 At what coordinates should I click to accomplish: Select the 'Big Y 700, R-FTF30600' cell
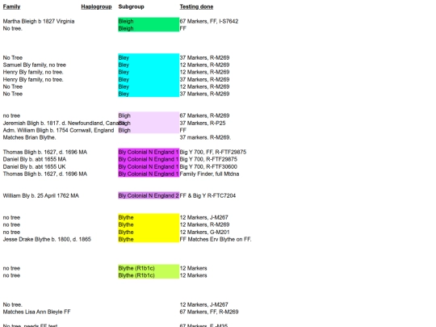pos(208,167)
